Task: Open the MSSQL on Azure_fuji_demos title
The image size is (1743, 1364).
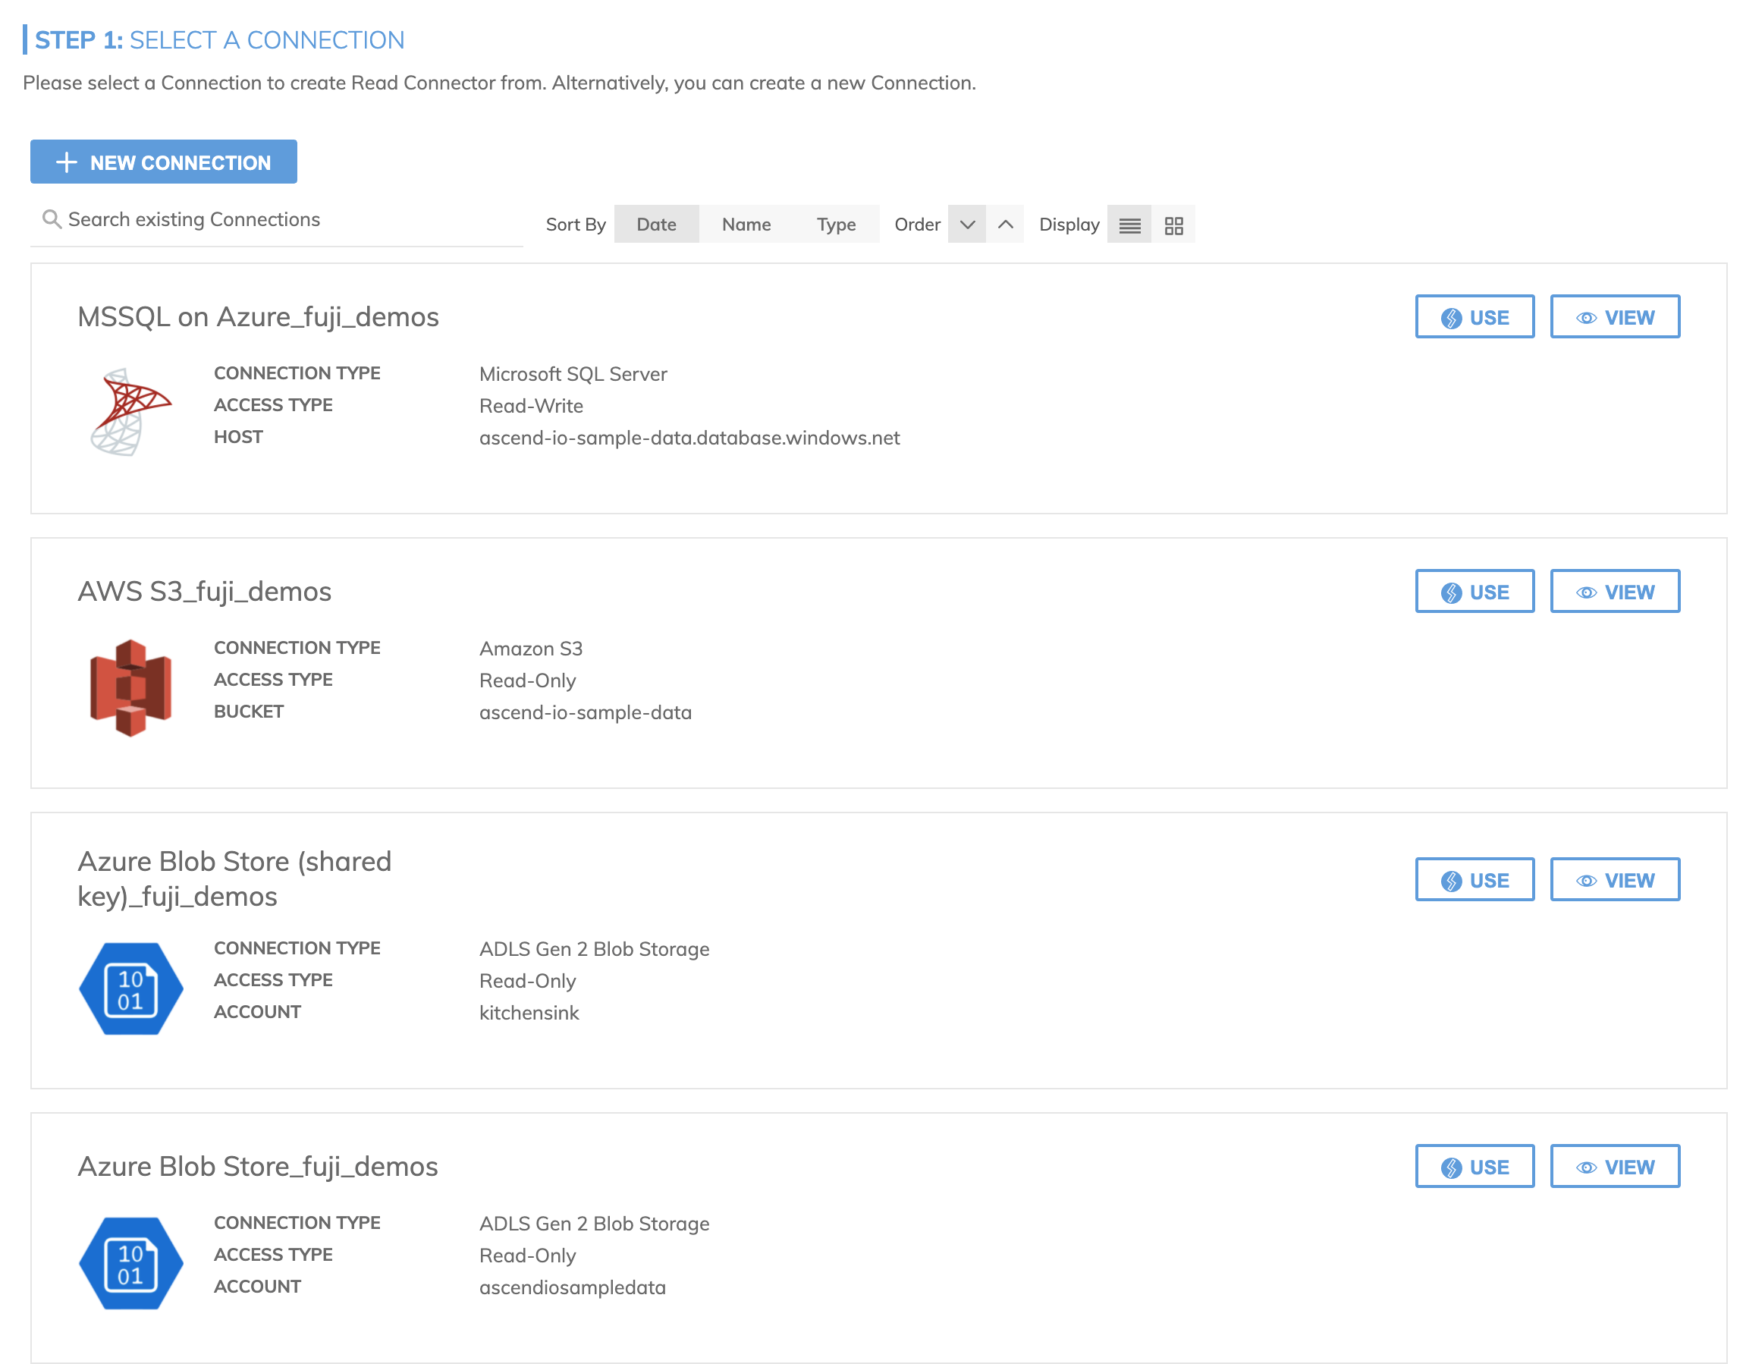Action: 258,317
